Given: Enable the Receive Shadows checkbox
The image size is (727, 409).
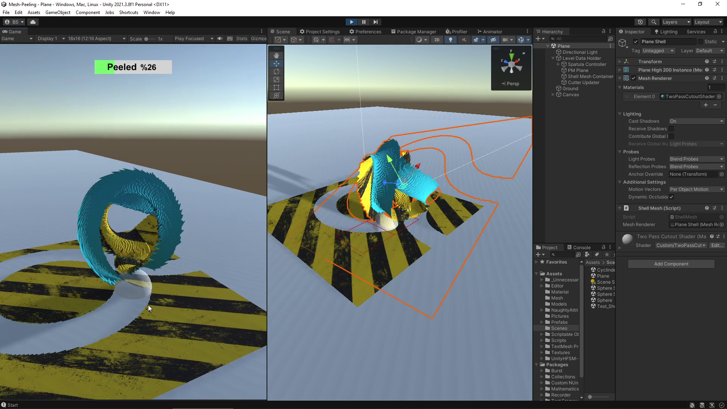Looking at the screenshot, I should tap(671, 129).
